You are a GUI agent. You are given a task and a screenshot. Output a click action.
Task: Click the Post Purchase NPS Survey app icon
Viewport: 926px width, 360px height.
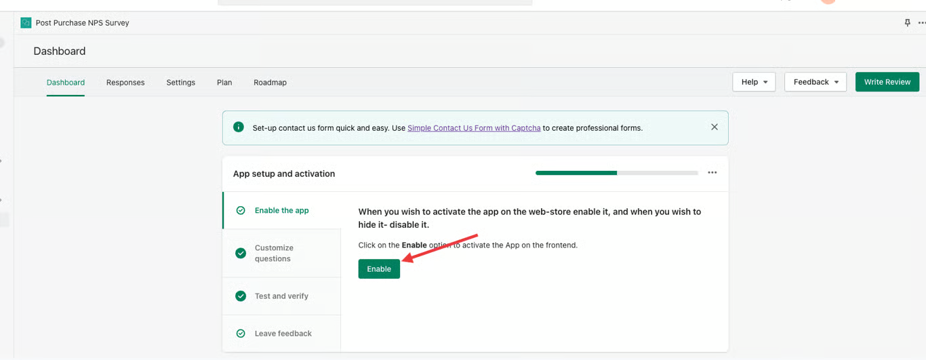pos(26,22)
